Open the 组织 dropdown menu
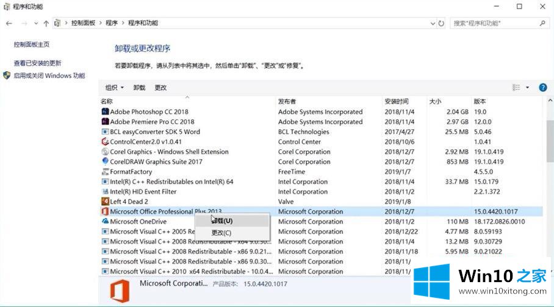 point(115,88)
